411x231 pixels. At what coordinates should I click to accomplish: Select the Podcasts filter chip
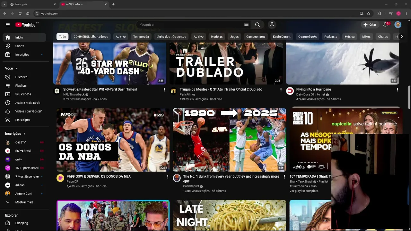click(331, 37)
